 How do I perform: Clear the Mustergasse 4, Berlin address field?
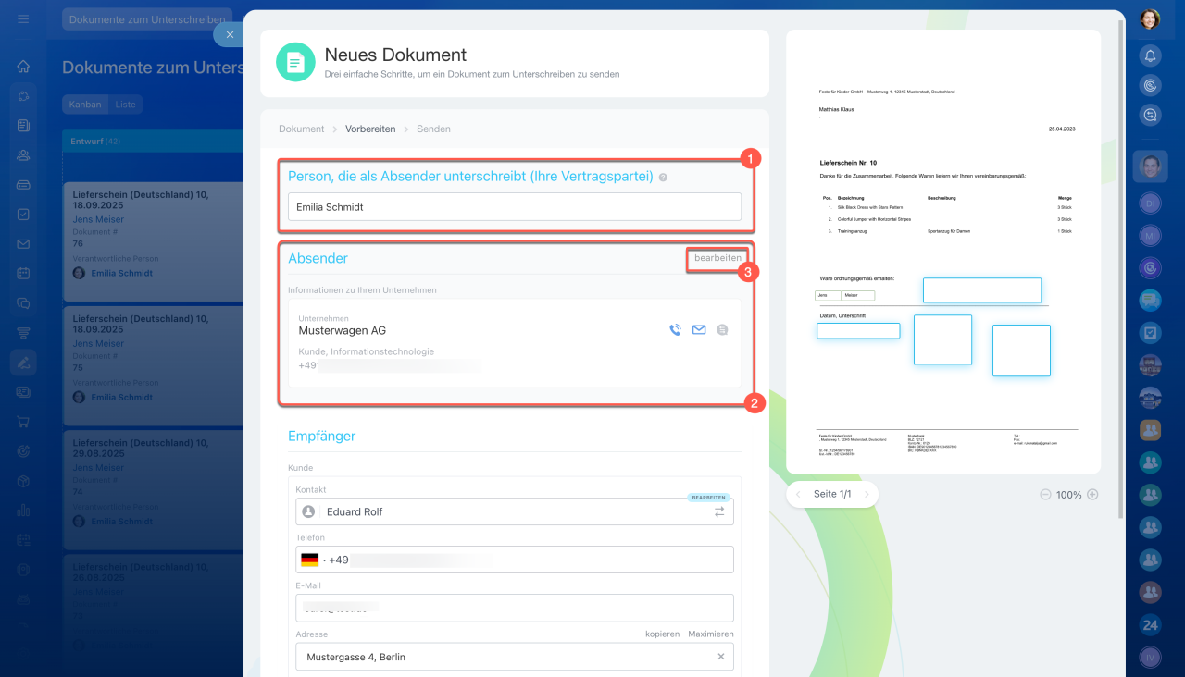(721, 657)
